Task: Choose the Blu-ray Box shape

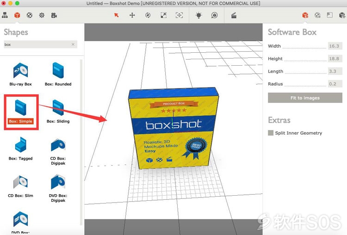Action: [20, 74]
